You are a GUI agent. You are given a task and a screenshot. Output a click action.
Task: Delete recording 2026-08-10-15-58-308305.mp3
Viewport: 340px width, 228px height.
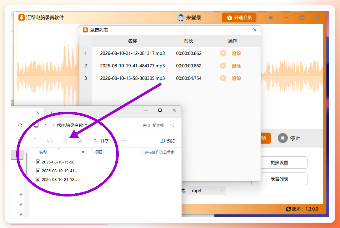tap(236, 78)
